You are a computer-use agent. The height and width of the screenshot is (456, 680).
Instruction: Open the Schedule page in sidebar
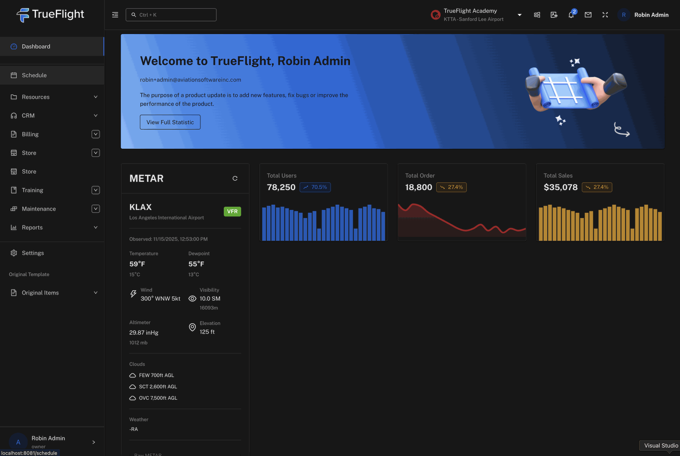pos(34,75)
